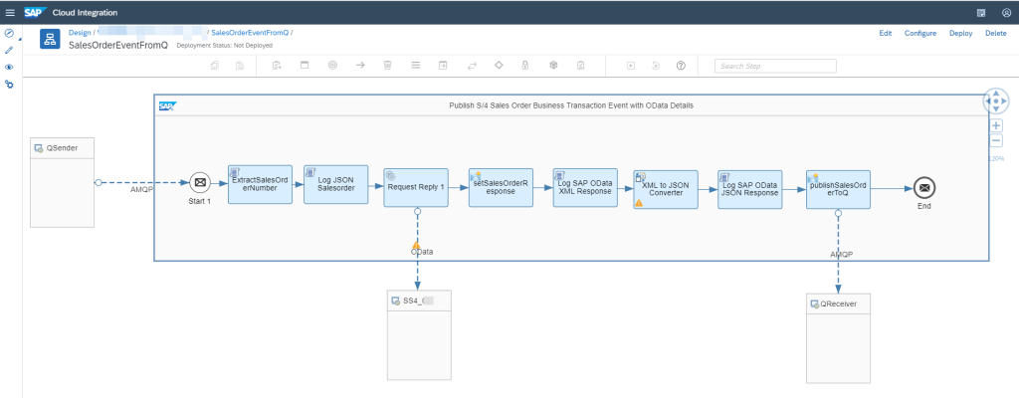Open the Events palette icon
This screenshot has height=398, width=1019.
[332, 66]
